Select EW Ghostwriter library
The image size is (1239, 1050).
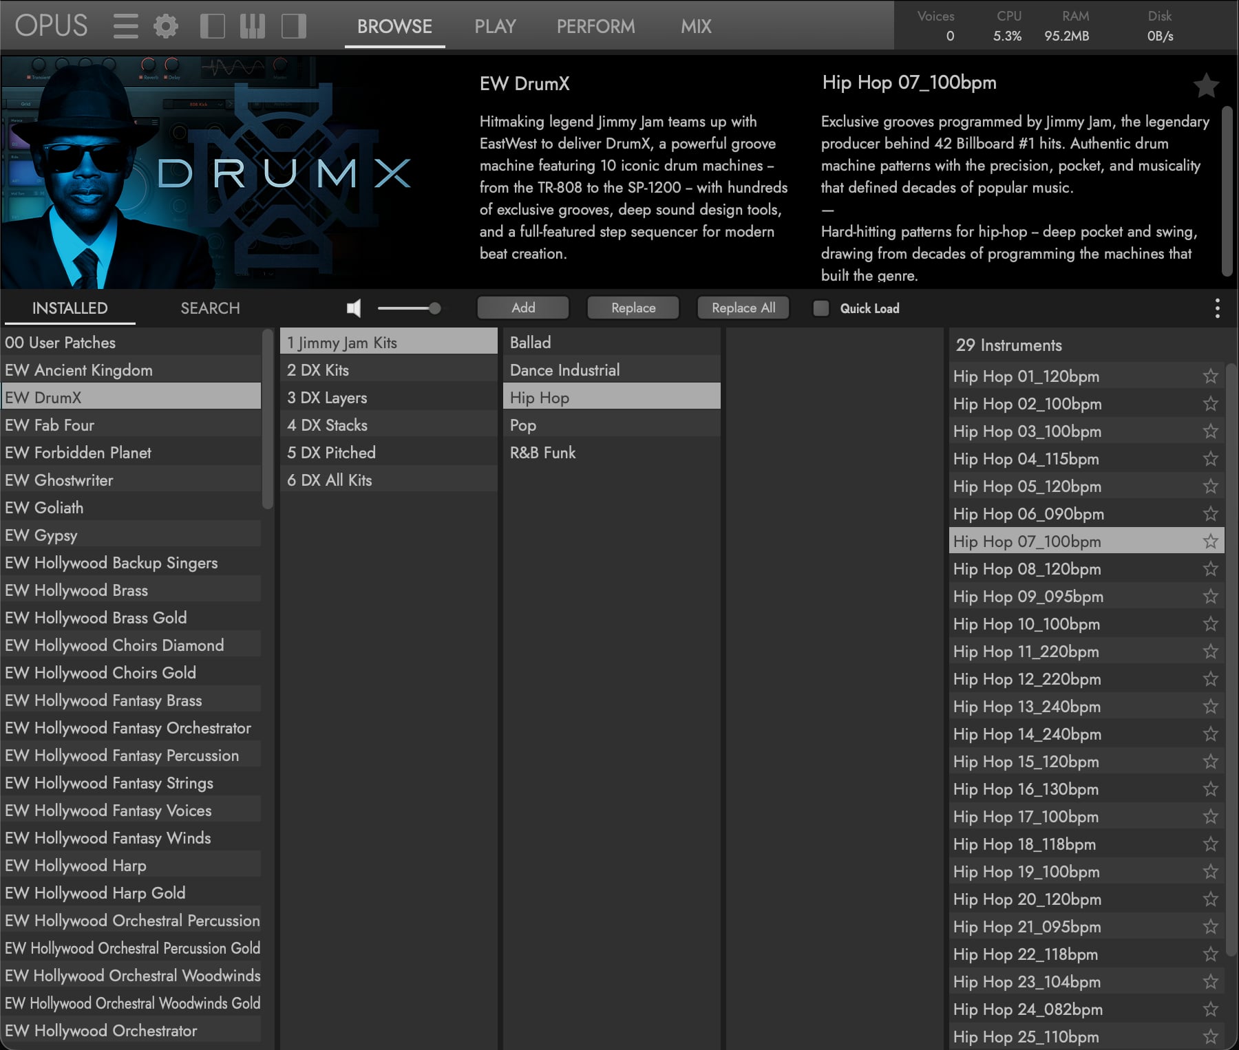(131, 480)
